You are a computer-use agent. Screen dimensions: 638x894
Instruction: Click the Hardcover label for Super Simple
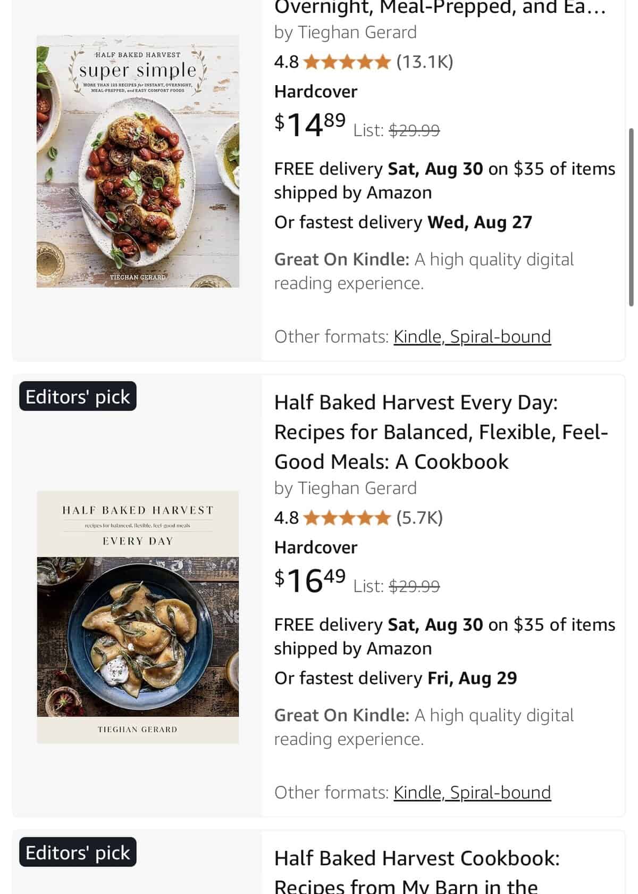pyautogui.click(x=316, y=92)
